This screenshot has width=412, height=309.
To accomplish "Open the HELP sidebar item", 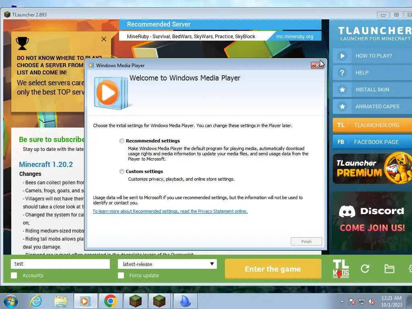I will (x=372, y=73).
